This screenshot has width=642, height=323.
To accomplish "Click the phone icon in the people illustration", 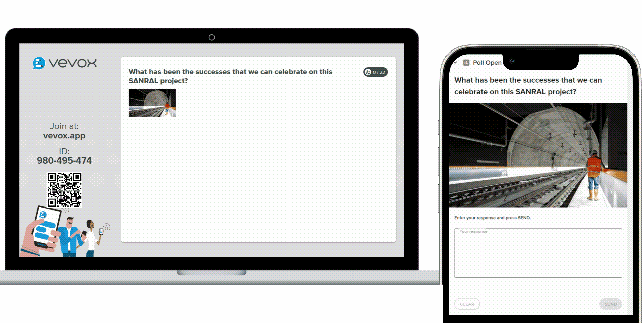I will [101, 231].
